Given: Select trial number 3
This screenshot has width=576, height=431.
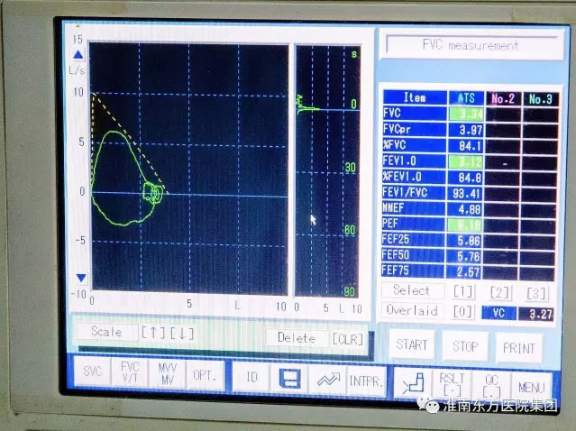Looking at the screenshot, I should tap(536, 293).
